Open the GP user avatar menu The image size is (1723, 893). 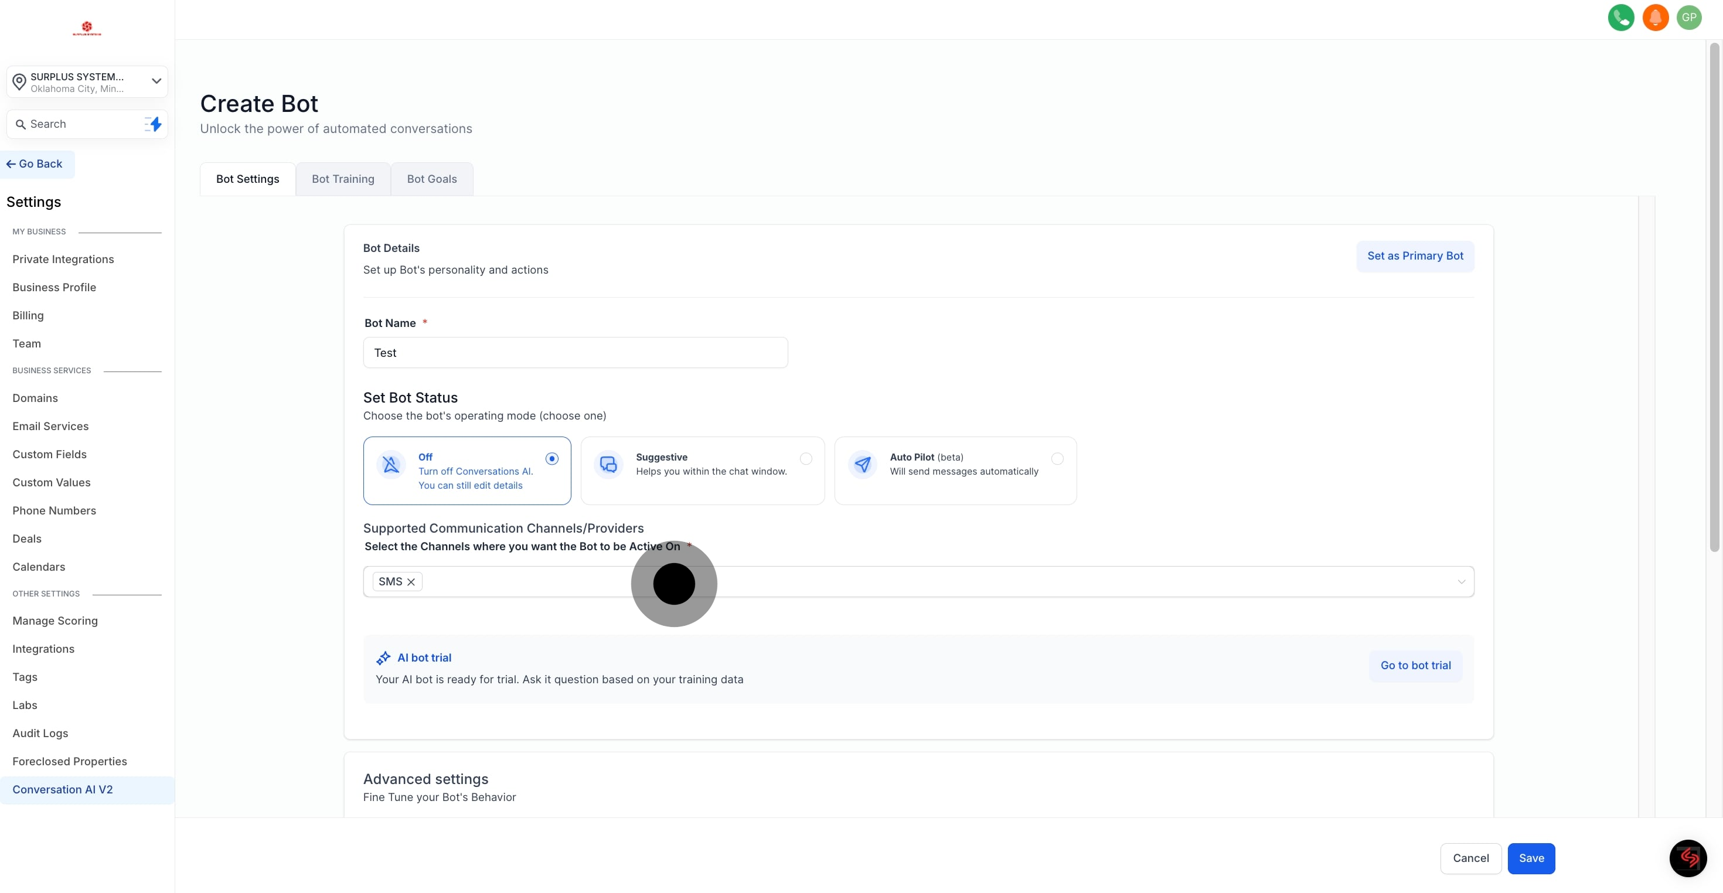click(1688, 18)
